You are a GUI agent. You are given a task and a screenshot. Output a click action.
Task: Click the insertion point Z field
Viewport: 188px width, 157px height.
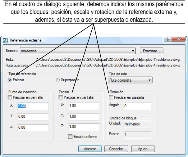[x=33, y=128]
